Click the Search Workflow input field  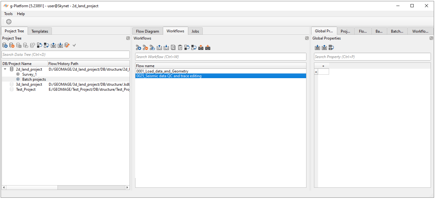tap(220, 57)
